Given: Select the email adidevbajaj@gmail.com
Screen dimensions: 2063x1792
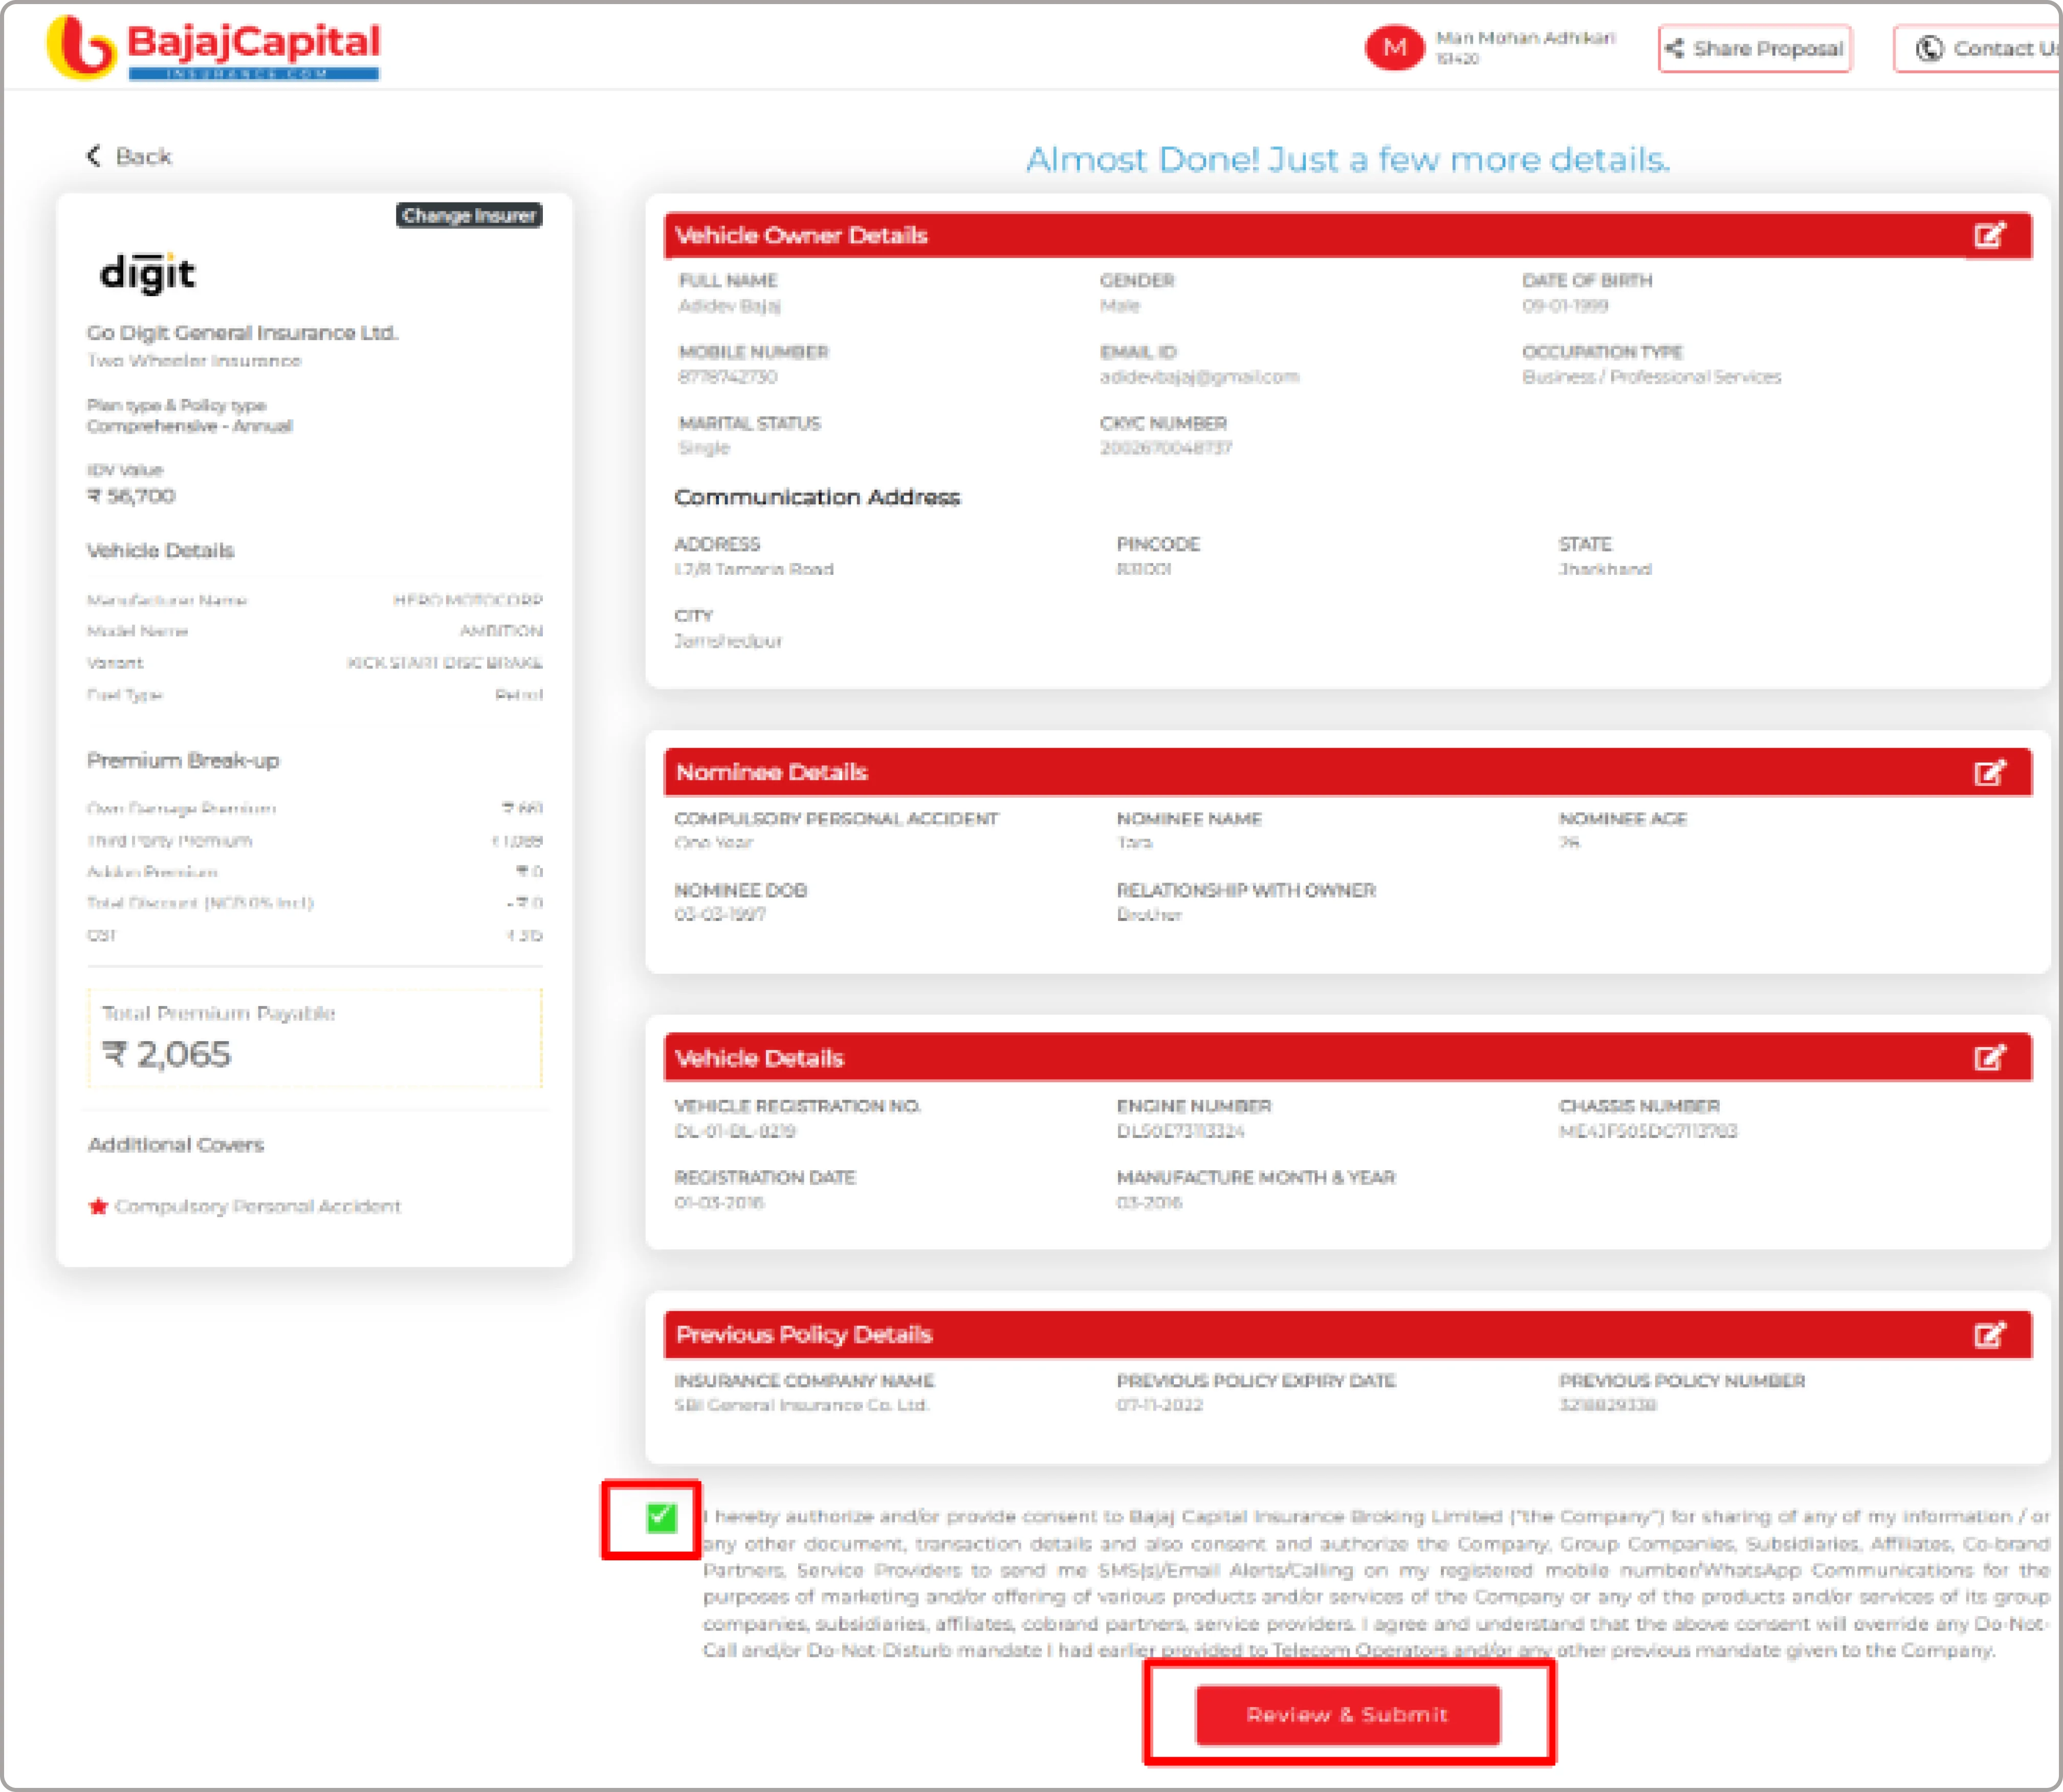Looking at the screenshot, I should point(1199,377).
